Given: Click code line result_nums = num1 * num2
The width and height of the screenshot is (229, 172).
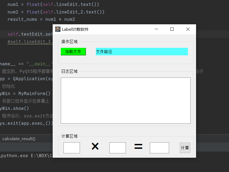Looking at the screenshot, I should coord(41,19).
